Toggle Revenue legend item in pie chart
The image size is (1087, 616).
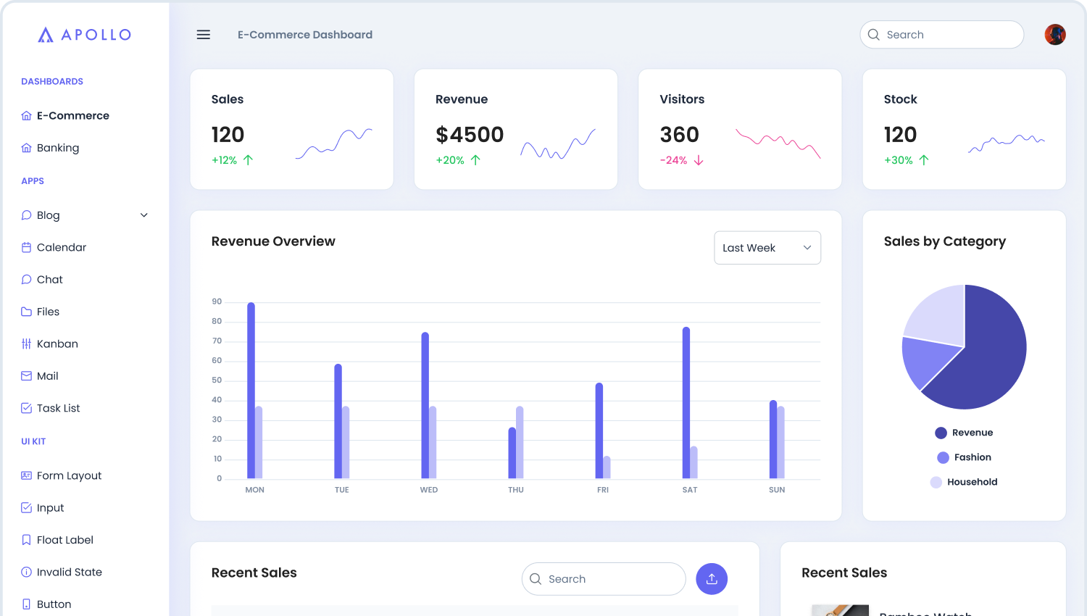click(964, 433)
